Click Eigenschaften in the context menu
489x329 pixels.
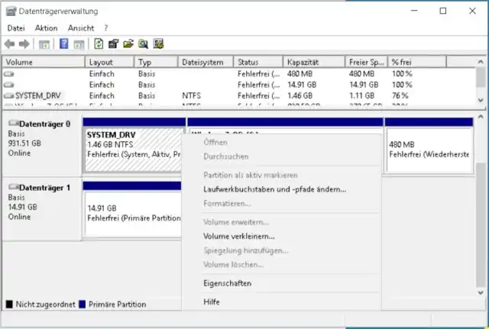click(x=227, y=283)
